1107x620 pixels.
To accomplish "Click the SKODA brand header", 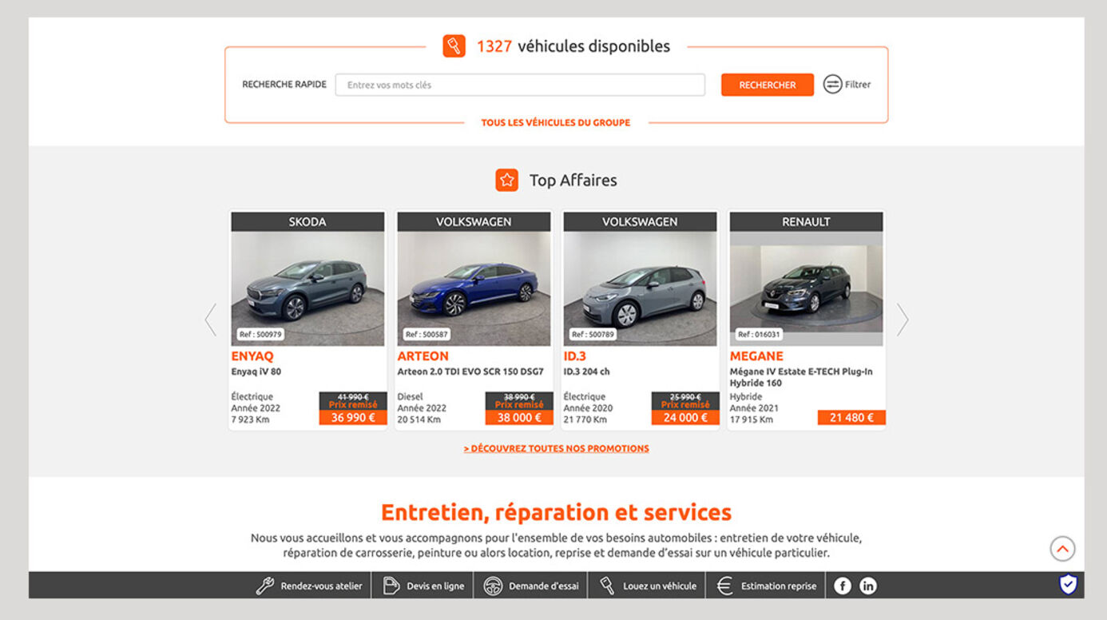I will (x=307, y=222).
